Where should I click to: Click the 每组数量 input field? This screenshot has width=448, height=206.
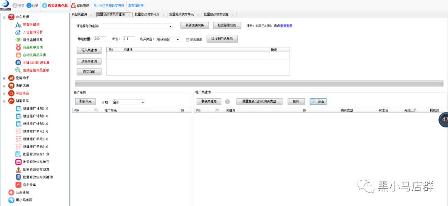(x=100, y=39)
